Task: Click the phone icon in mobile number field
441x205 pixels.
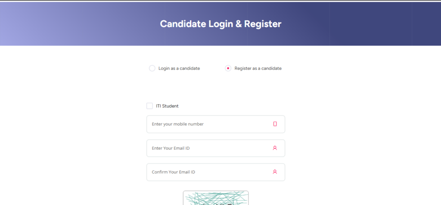Action: tap(275, 124)
